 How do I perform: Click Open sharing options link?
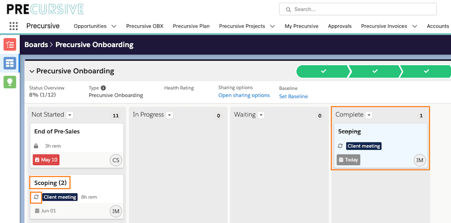point(244,95)
